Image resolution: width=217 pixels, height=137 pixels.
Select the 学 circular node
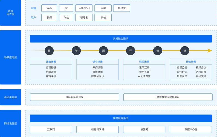click(76, 51)
